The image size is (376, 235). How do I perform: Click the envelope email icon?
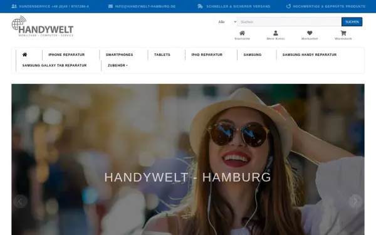pyautogui.click(x=110, y=6)
